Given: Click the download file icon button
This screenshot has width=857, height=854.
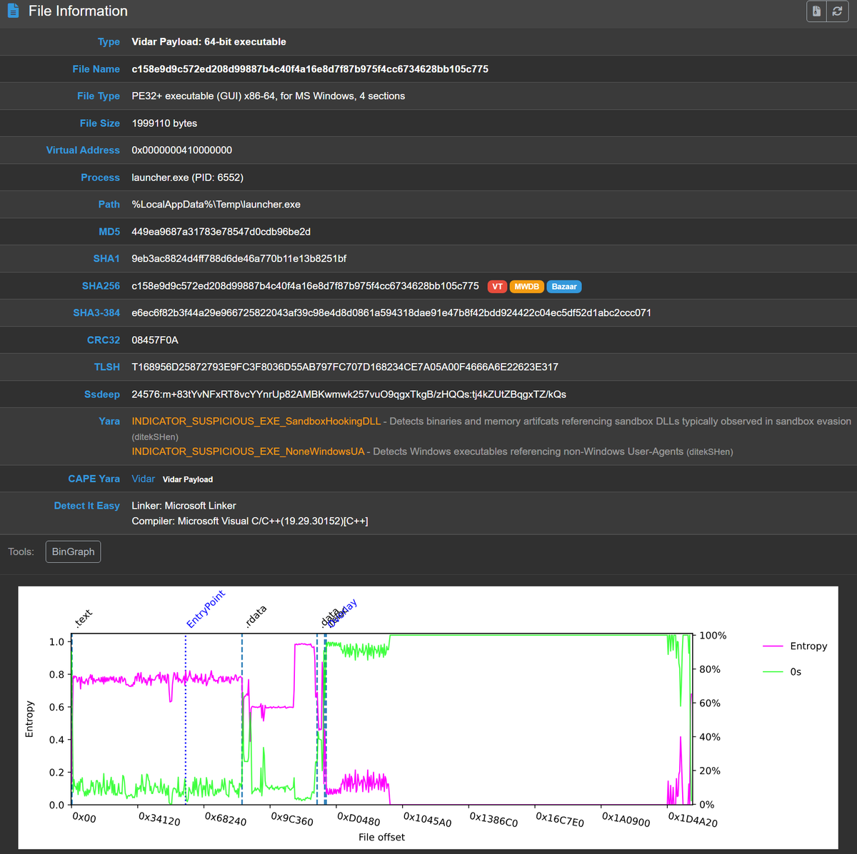Looking at the screenshot, I should (816, 11).
